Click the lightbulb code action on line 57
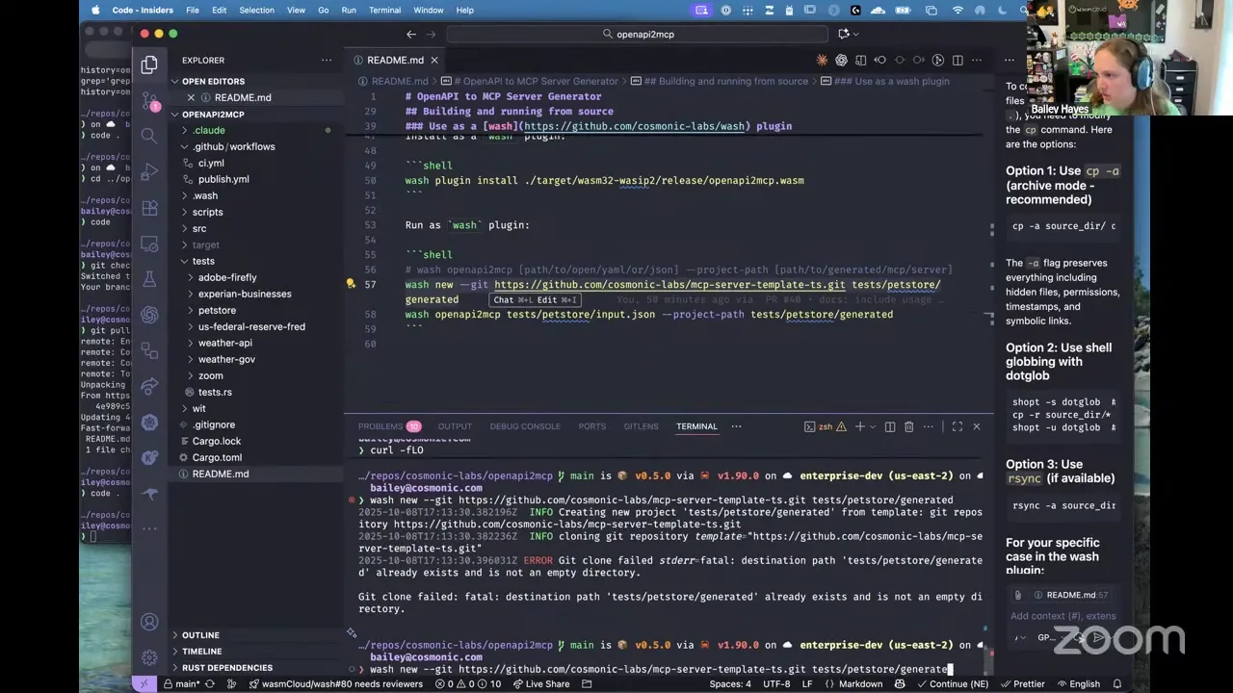 tap(352, 284)
